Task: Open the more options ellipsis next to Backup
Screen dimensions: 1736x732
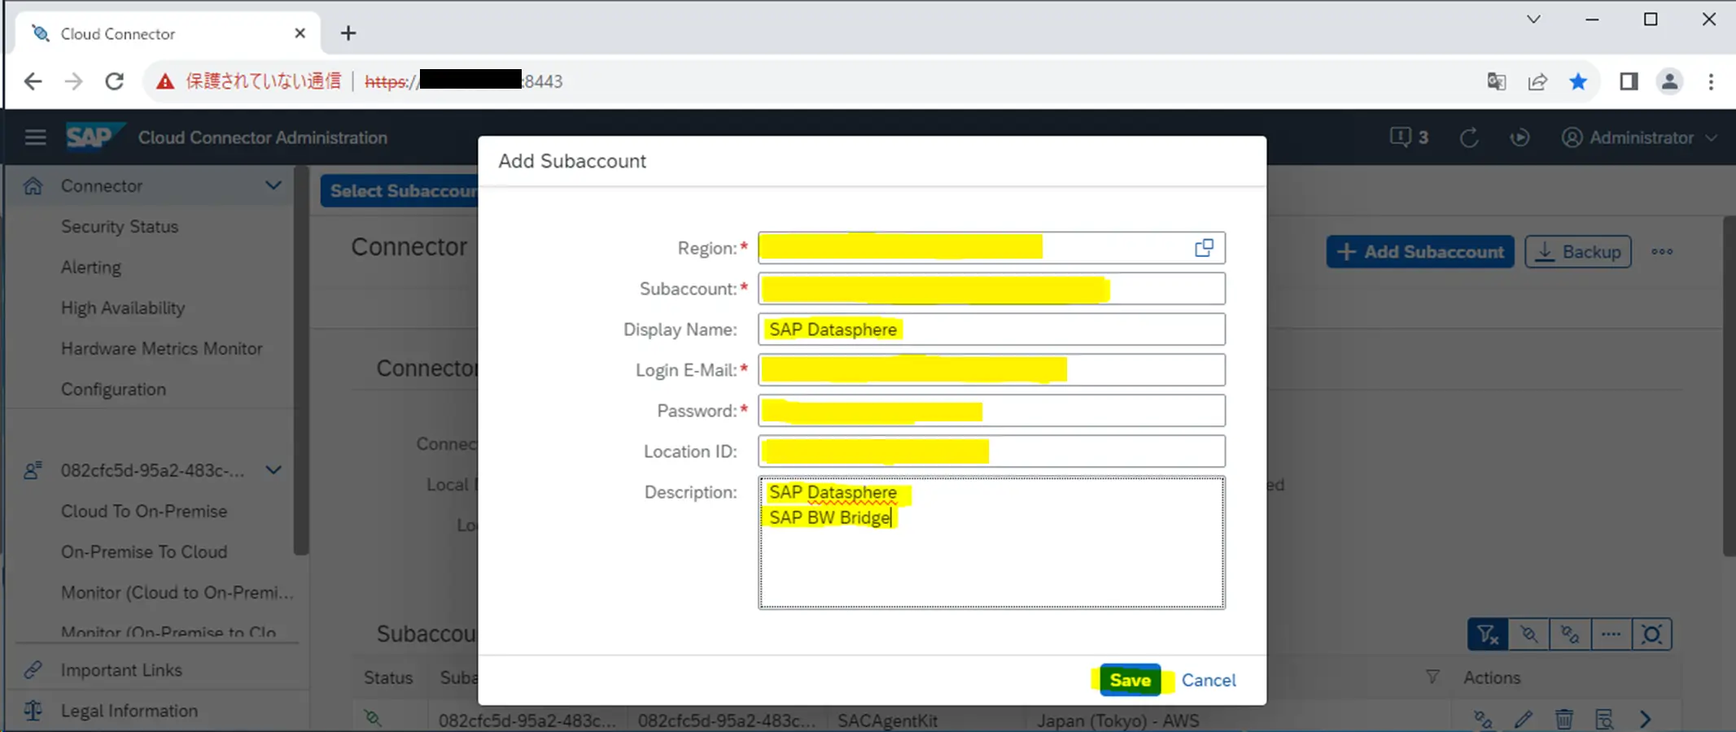Action: [x=1662, y=252]
